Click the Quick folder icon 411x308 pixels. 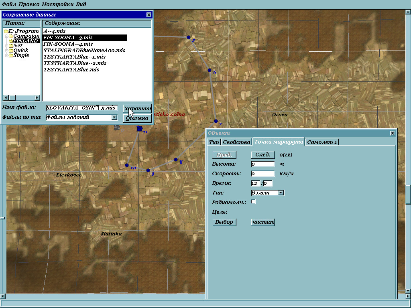point(11,51)
